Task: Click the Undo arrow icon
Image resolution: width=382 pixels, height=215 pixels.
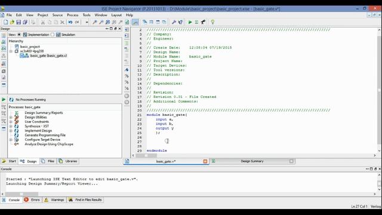Action: (x=70, y=22)
